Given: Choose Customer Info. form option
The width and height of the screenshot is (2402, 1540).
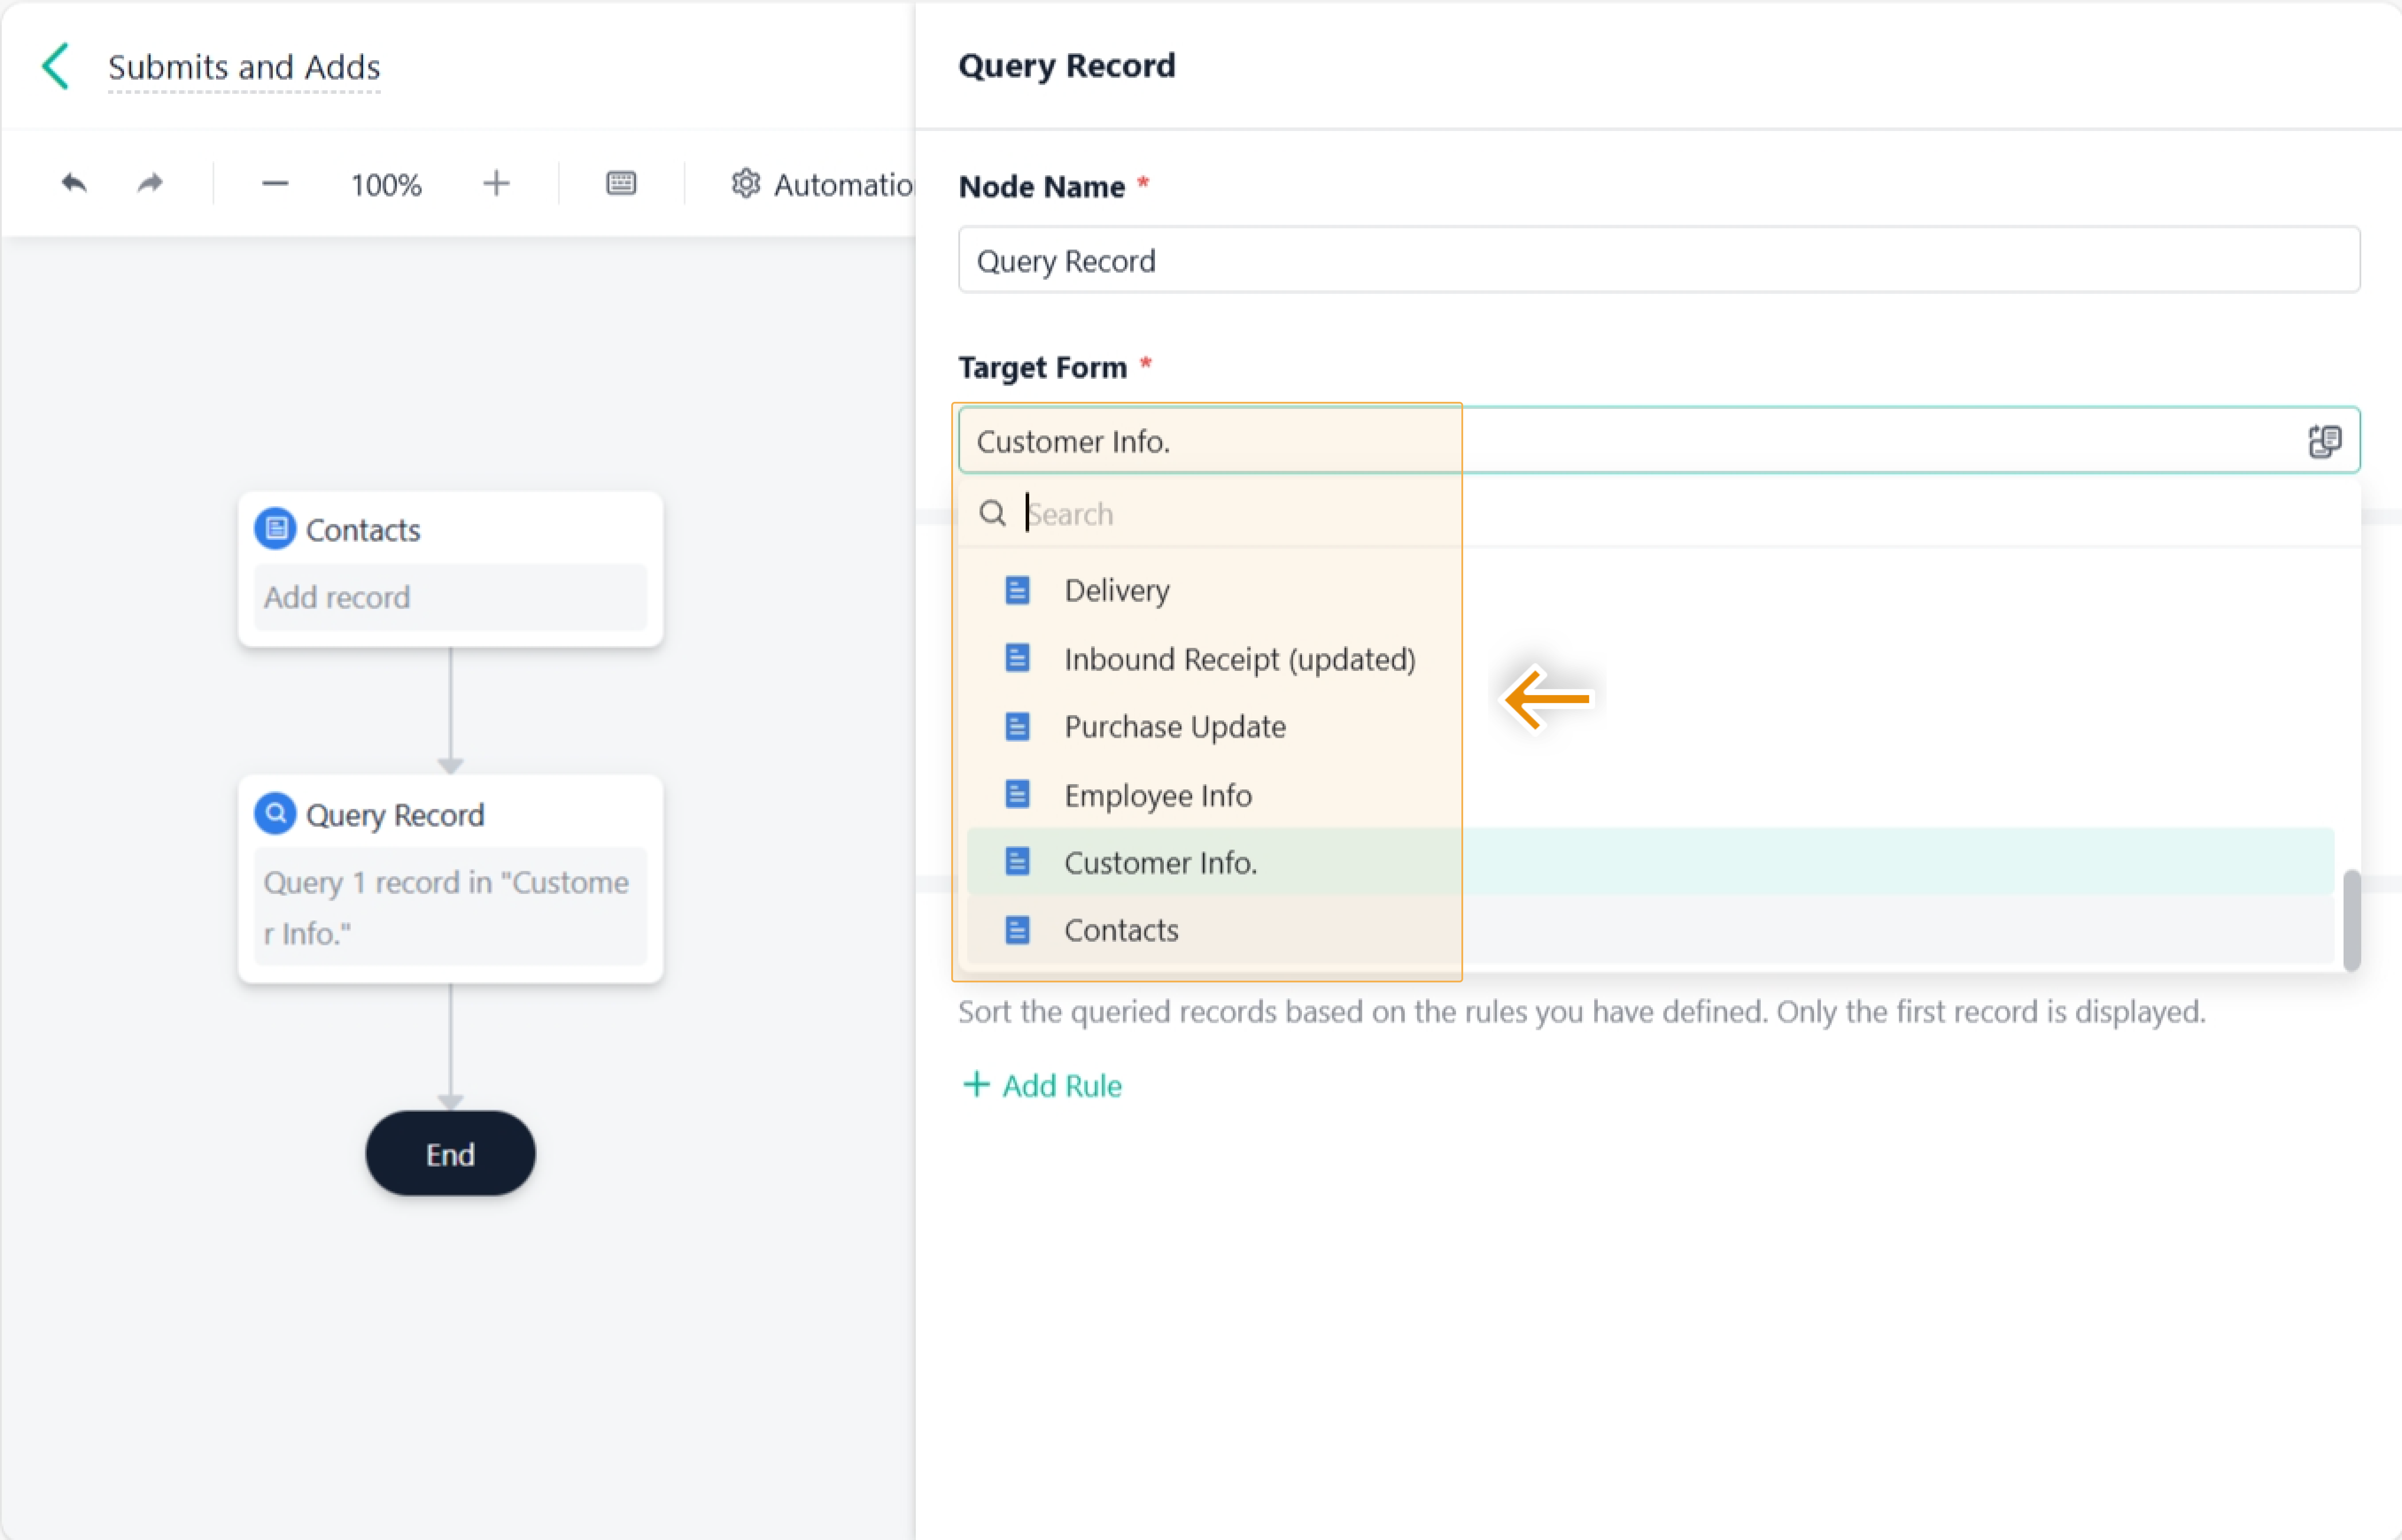Looking at the screenshot, I should pyautogui.click(x=1650, y=862).
